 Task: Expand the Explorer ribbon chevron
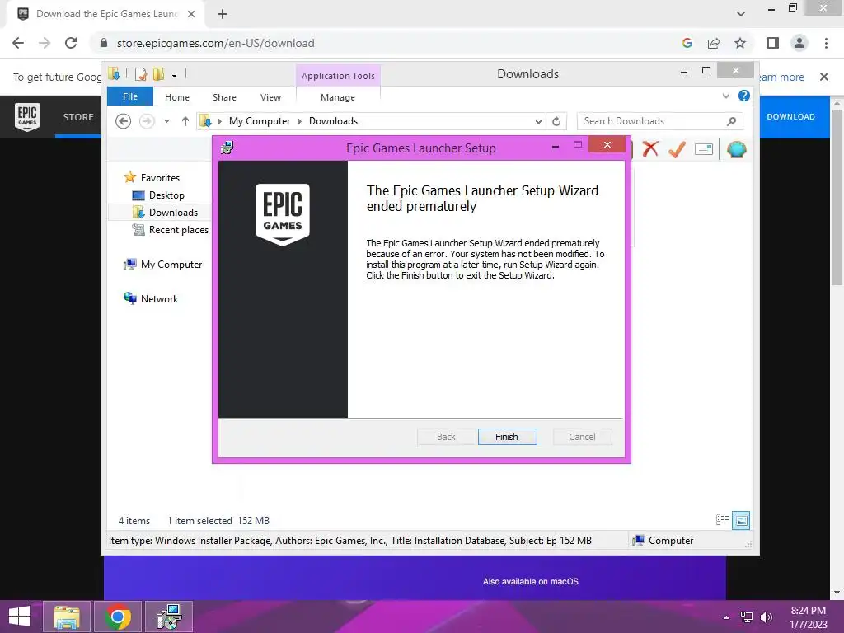pos(725,96)
